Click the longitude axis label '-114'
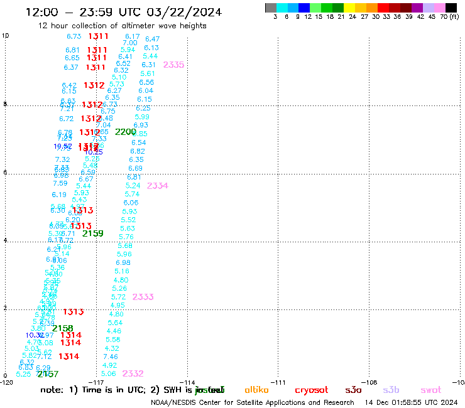 [x=187, y=382]
